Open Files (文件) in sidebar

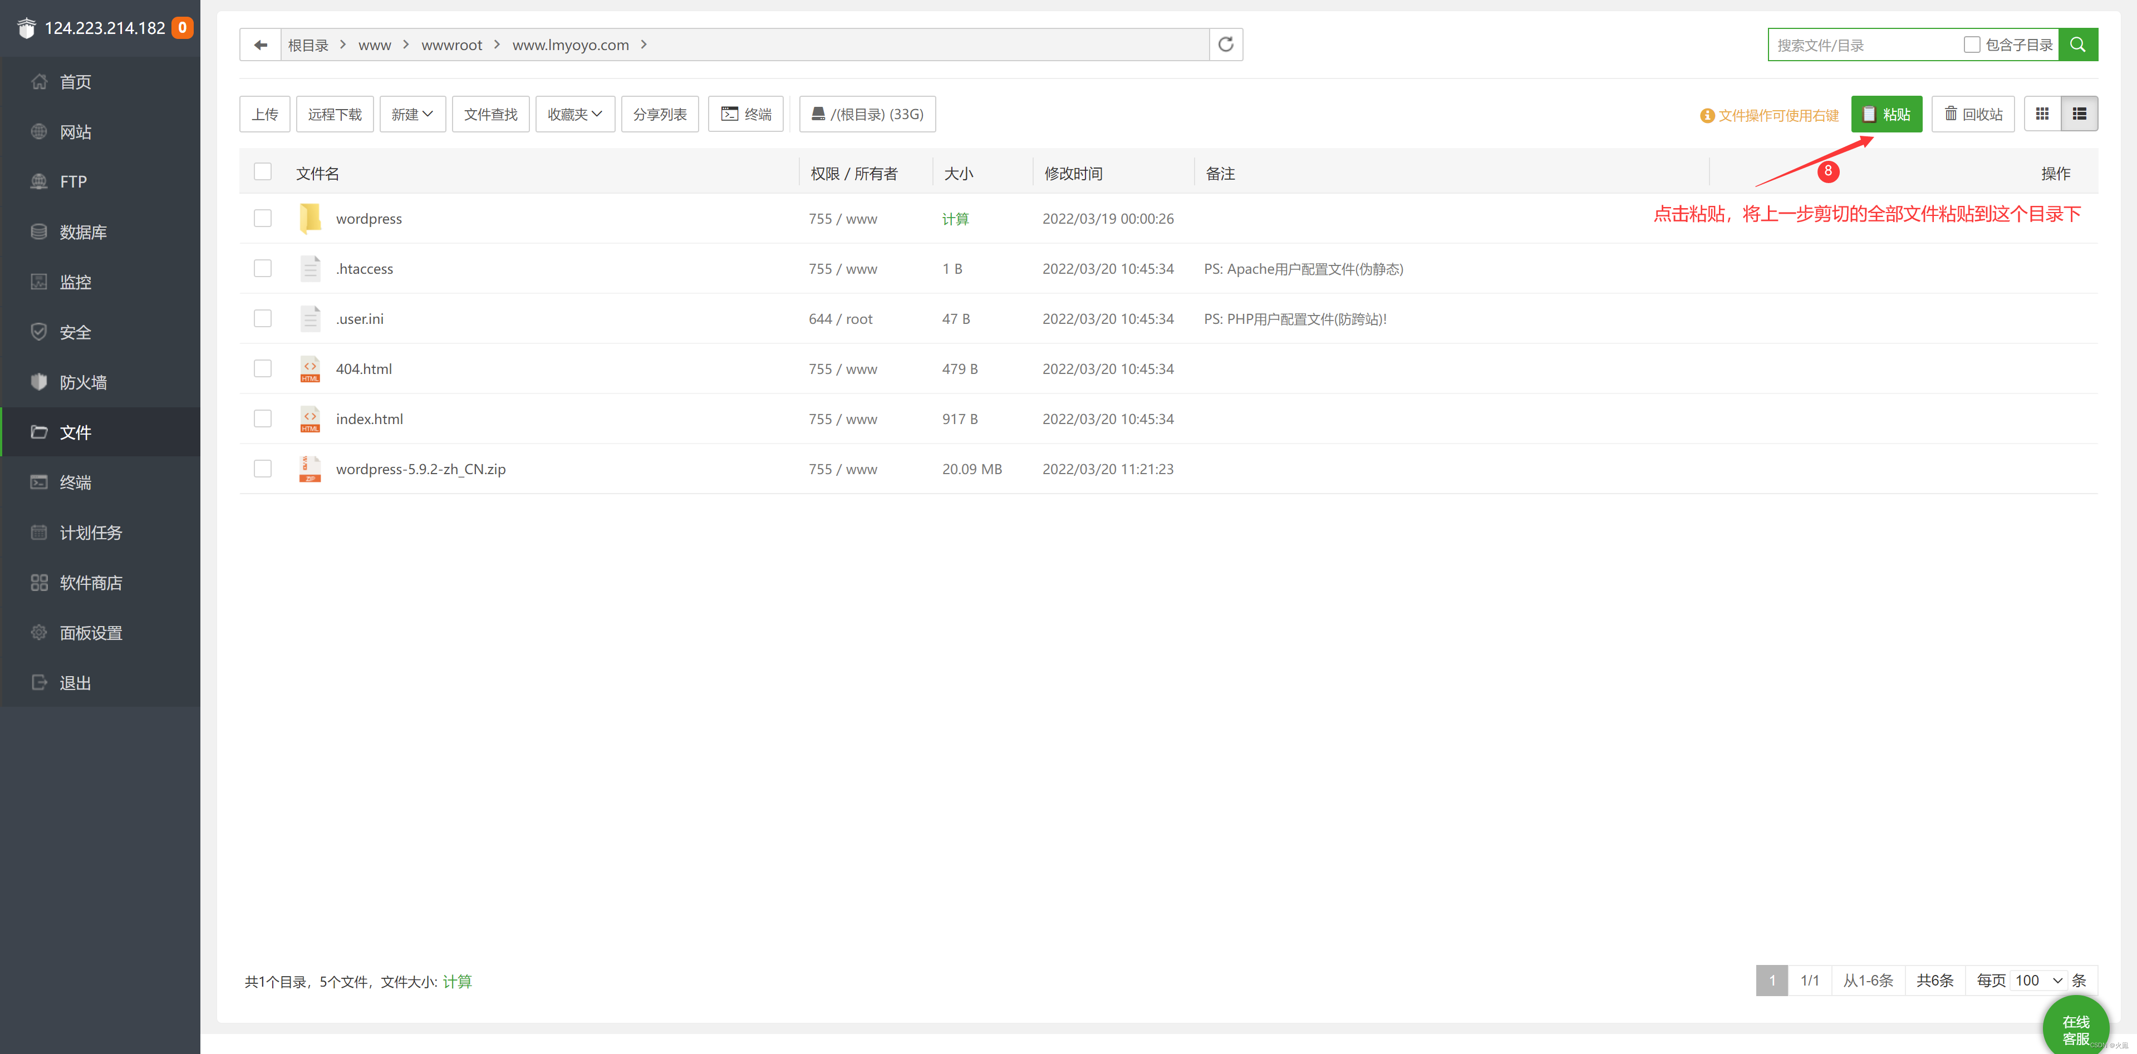point(100,432)
